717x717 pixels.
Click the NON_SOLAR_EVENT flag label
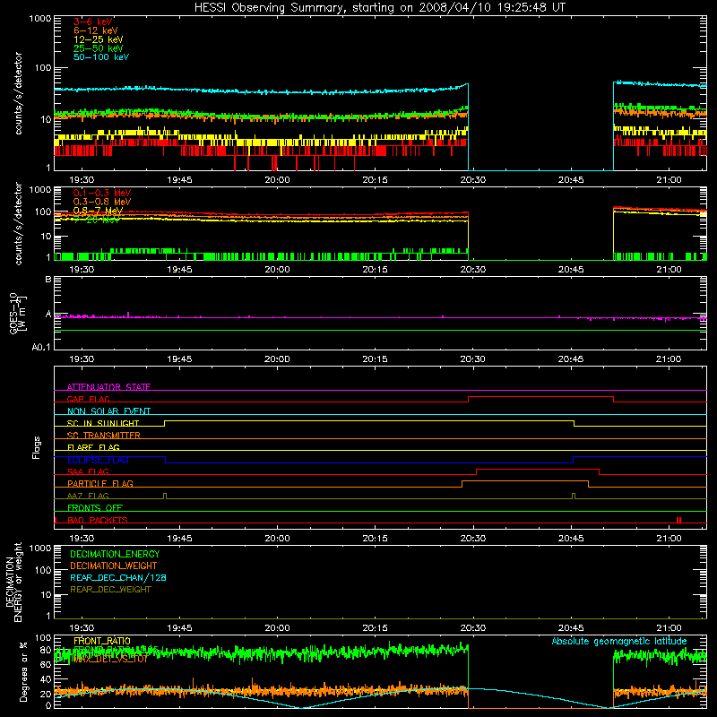[108, 411]
